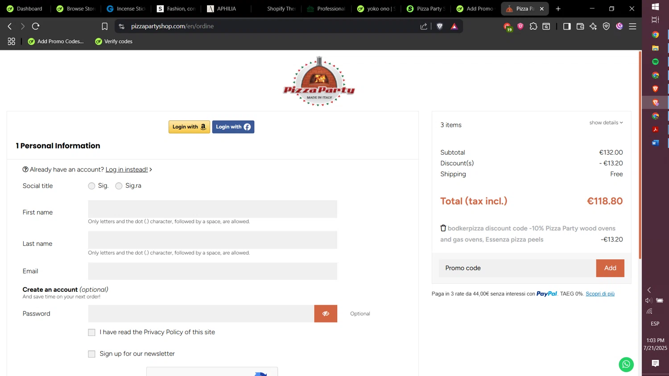Image resolution: width=669 pixels, height=376 pixels.
Task: Focus the Email field
Action: (213, 271)
